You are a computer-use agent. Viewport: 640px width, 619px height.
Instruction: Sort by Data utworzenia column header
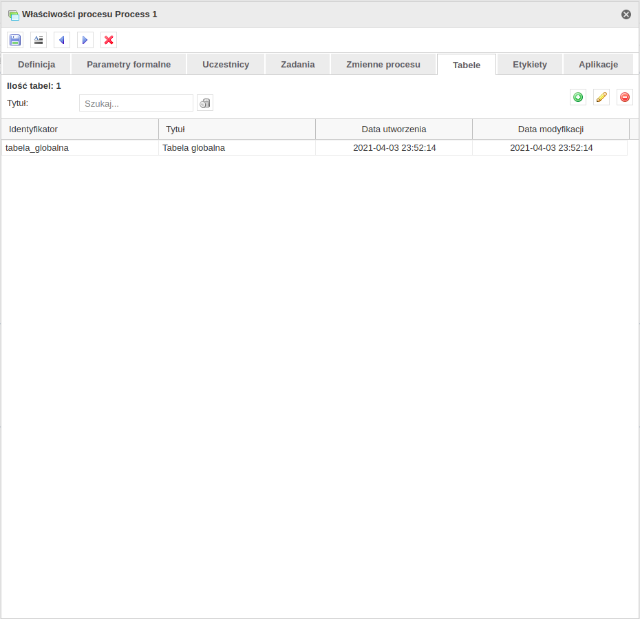394,129
